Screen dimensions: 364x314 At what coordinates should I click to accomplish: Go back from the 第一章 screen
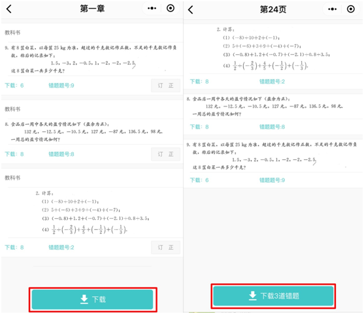(8, 9)
